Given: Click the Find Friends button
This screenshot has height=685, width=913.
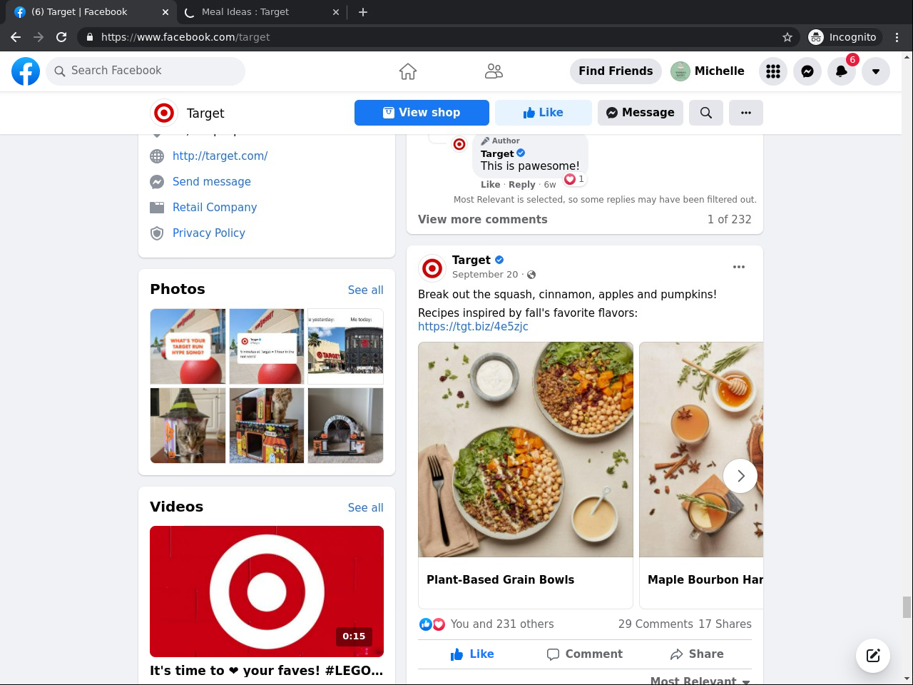Looking at the screenshot, I should [x=616, y=71].
